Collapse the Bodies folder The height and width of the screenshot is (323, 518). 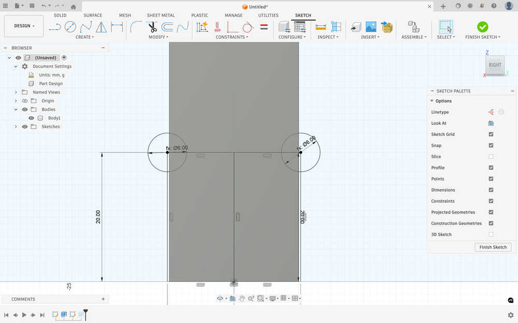(16, 110)
